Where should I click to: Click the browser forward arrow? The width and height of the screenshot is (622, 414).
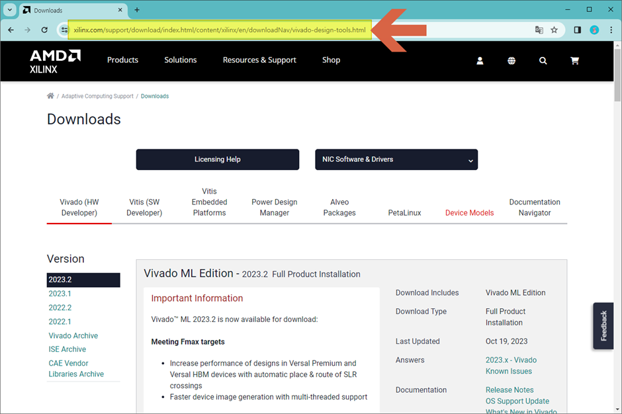tap(27, 30)
